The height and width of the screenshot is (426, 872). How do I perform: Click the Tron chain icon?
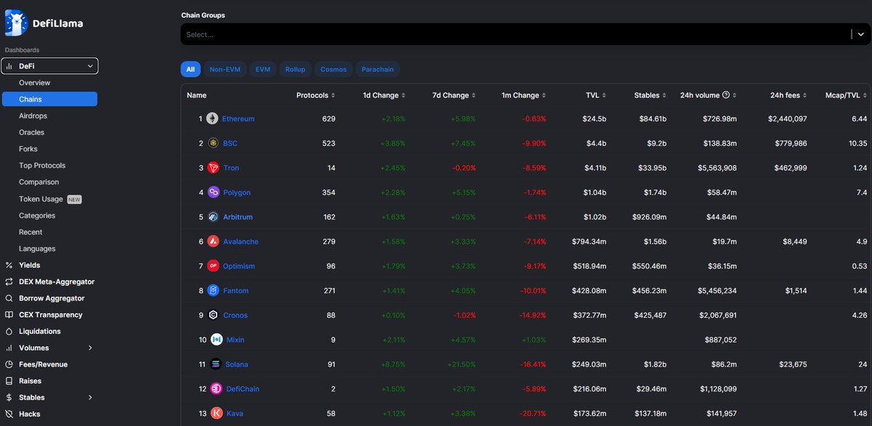[x=213, y=168]
